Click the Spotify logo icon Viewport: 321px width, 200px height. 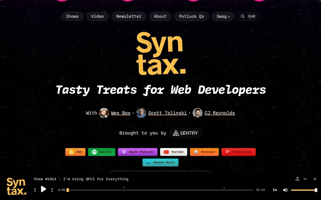pos(94,152)
